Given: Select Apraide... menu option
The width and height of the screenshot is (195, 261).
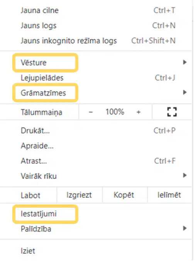Looking at the screenshot, I should (x=96, y=146).
